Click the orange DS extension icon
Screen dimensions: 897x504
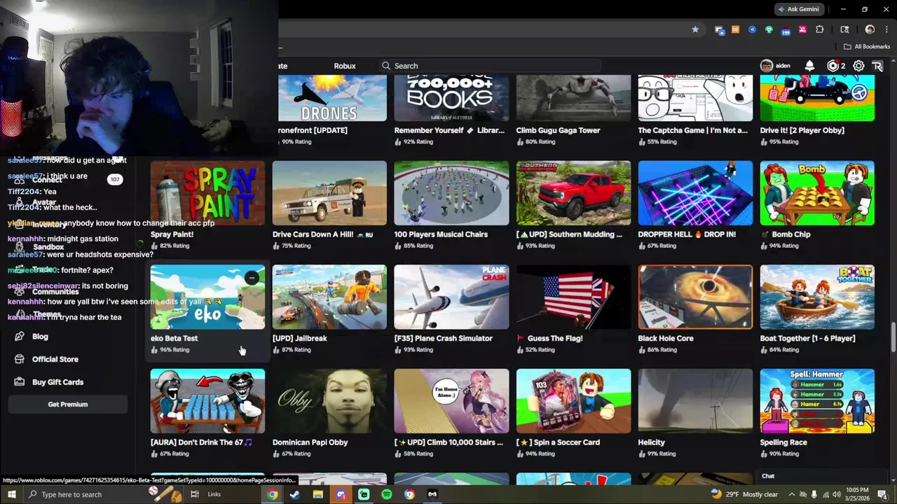[x=735, y=29]
